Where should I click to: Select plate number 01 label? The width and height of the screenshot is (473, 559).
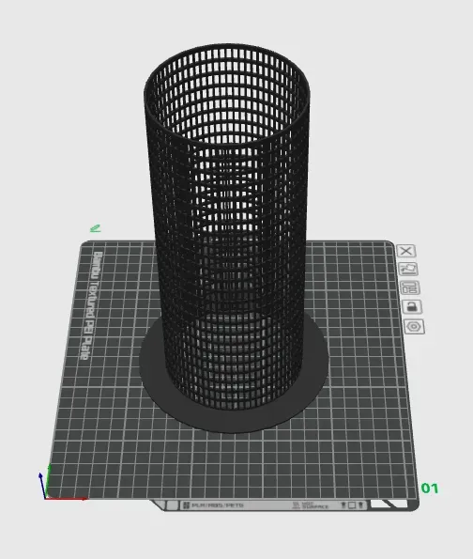pyautogui.click(x=430, y=488)
